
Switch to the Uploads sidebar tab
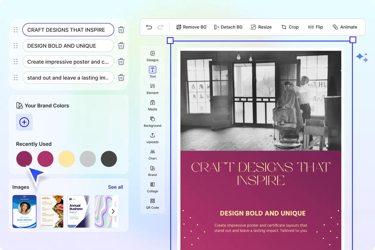tap(153, 138)
